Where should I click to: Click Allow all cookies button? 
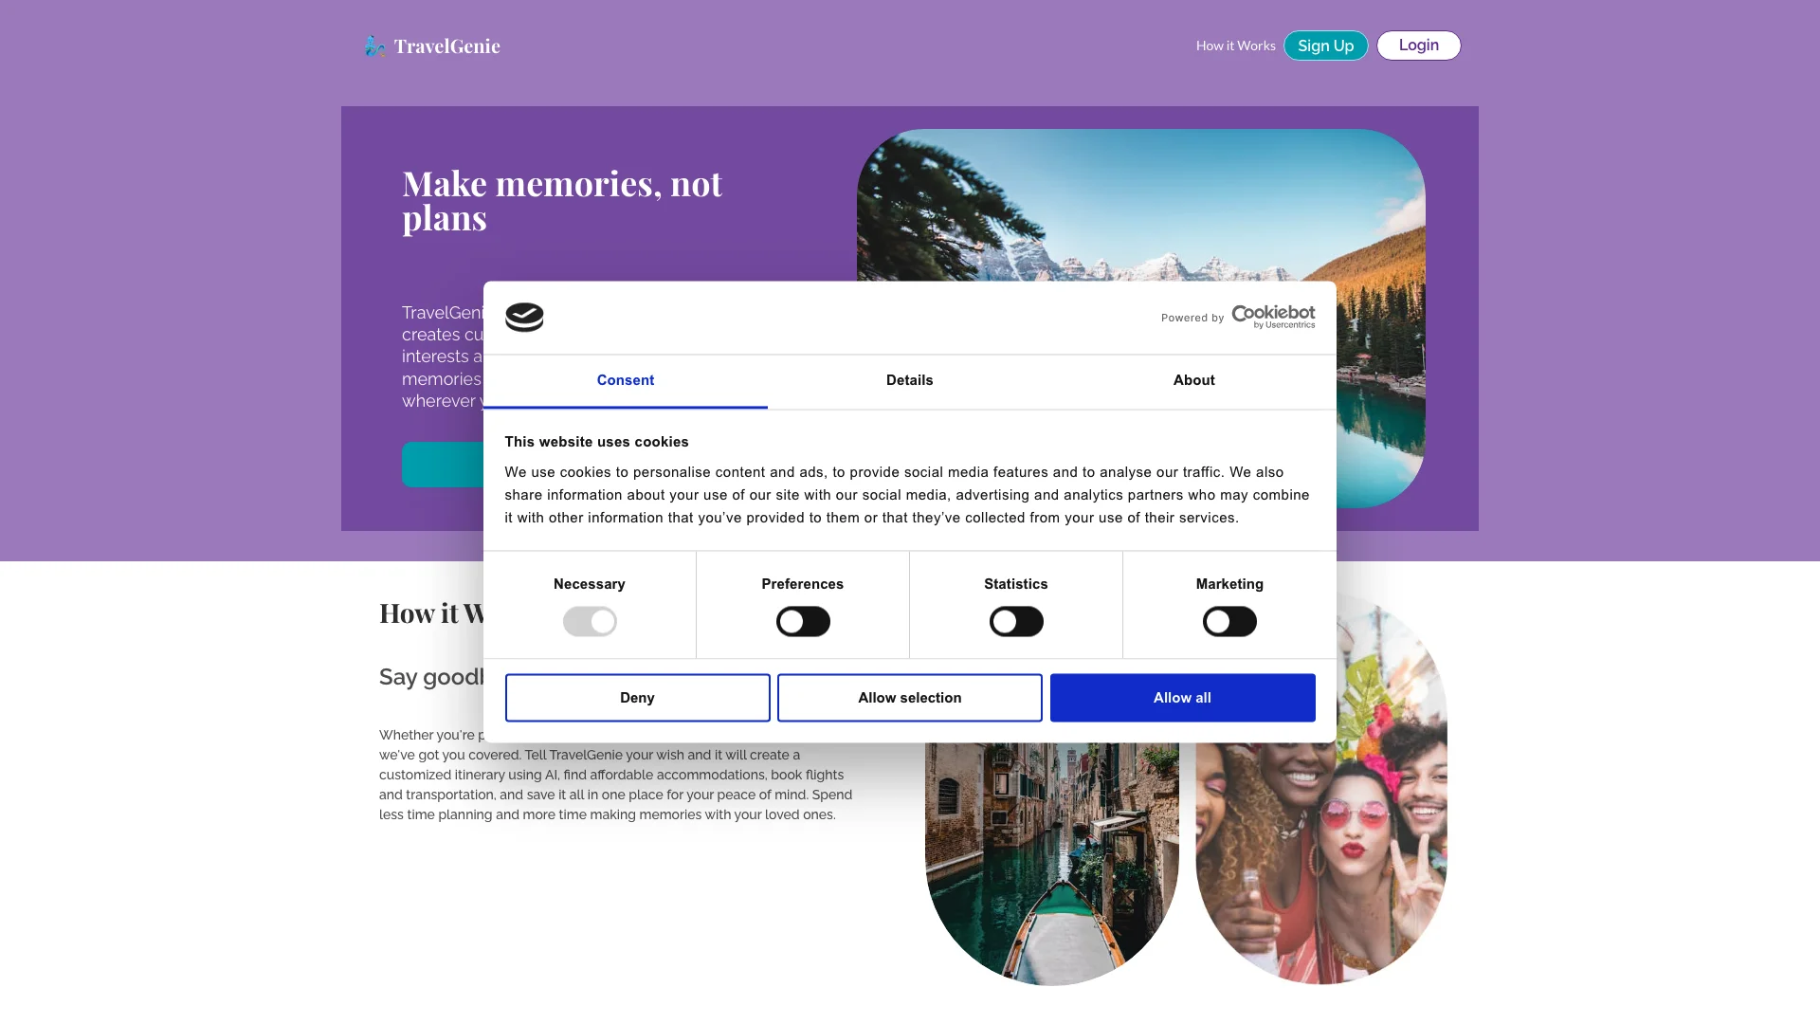click(1182, 698)
